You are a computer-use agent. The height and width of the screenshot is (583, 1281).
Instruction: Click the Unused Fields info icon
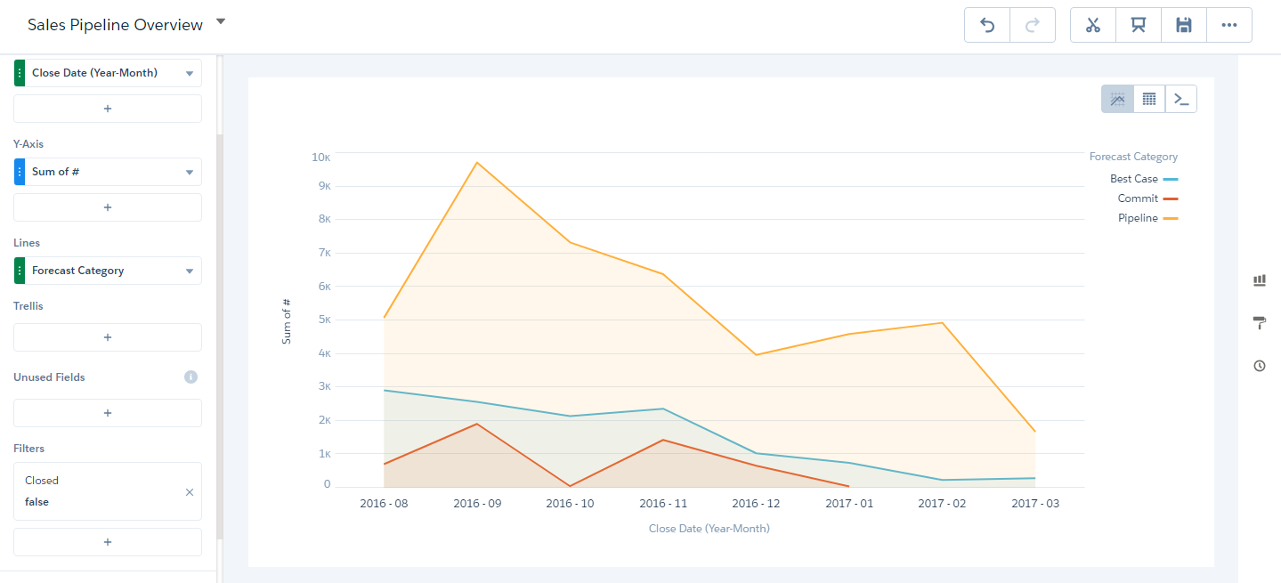(191, 377)
